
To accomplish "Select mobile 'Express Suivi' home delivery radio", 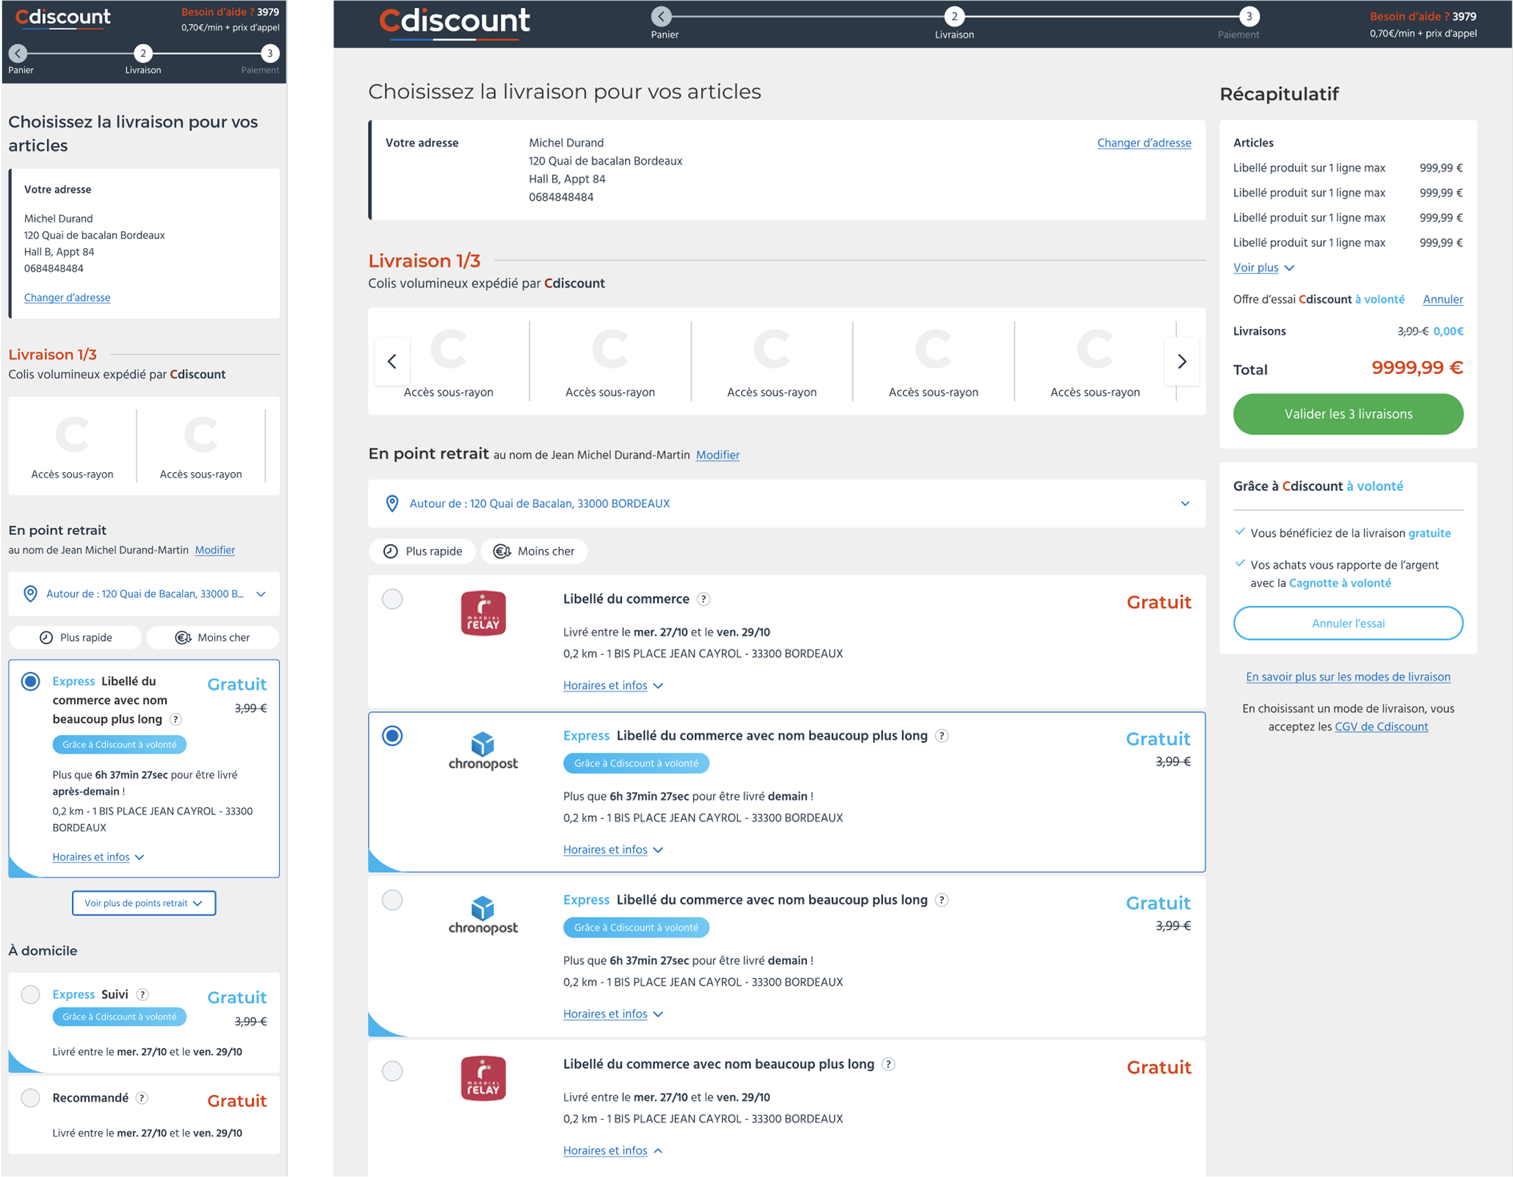I will click(30, 995).
